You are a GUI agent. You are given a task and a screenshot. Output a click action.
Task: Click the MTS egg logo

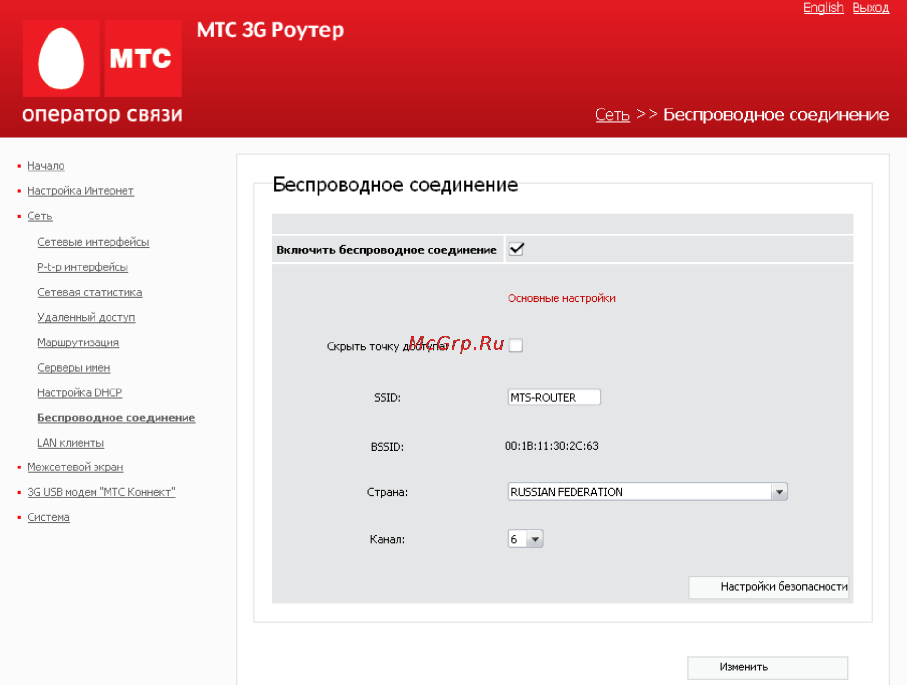pyautogui.click(x=61, y=58)
